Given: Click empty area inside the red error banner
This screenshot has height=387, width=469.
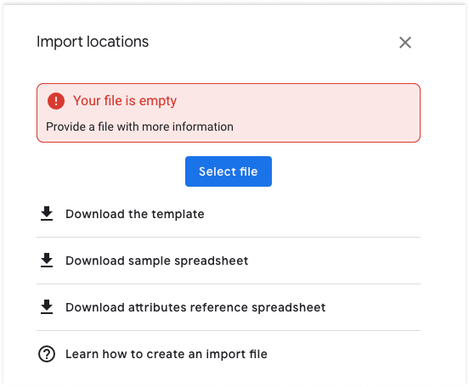Looking at the screenshot, I should click(314, 114).
